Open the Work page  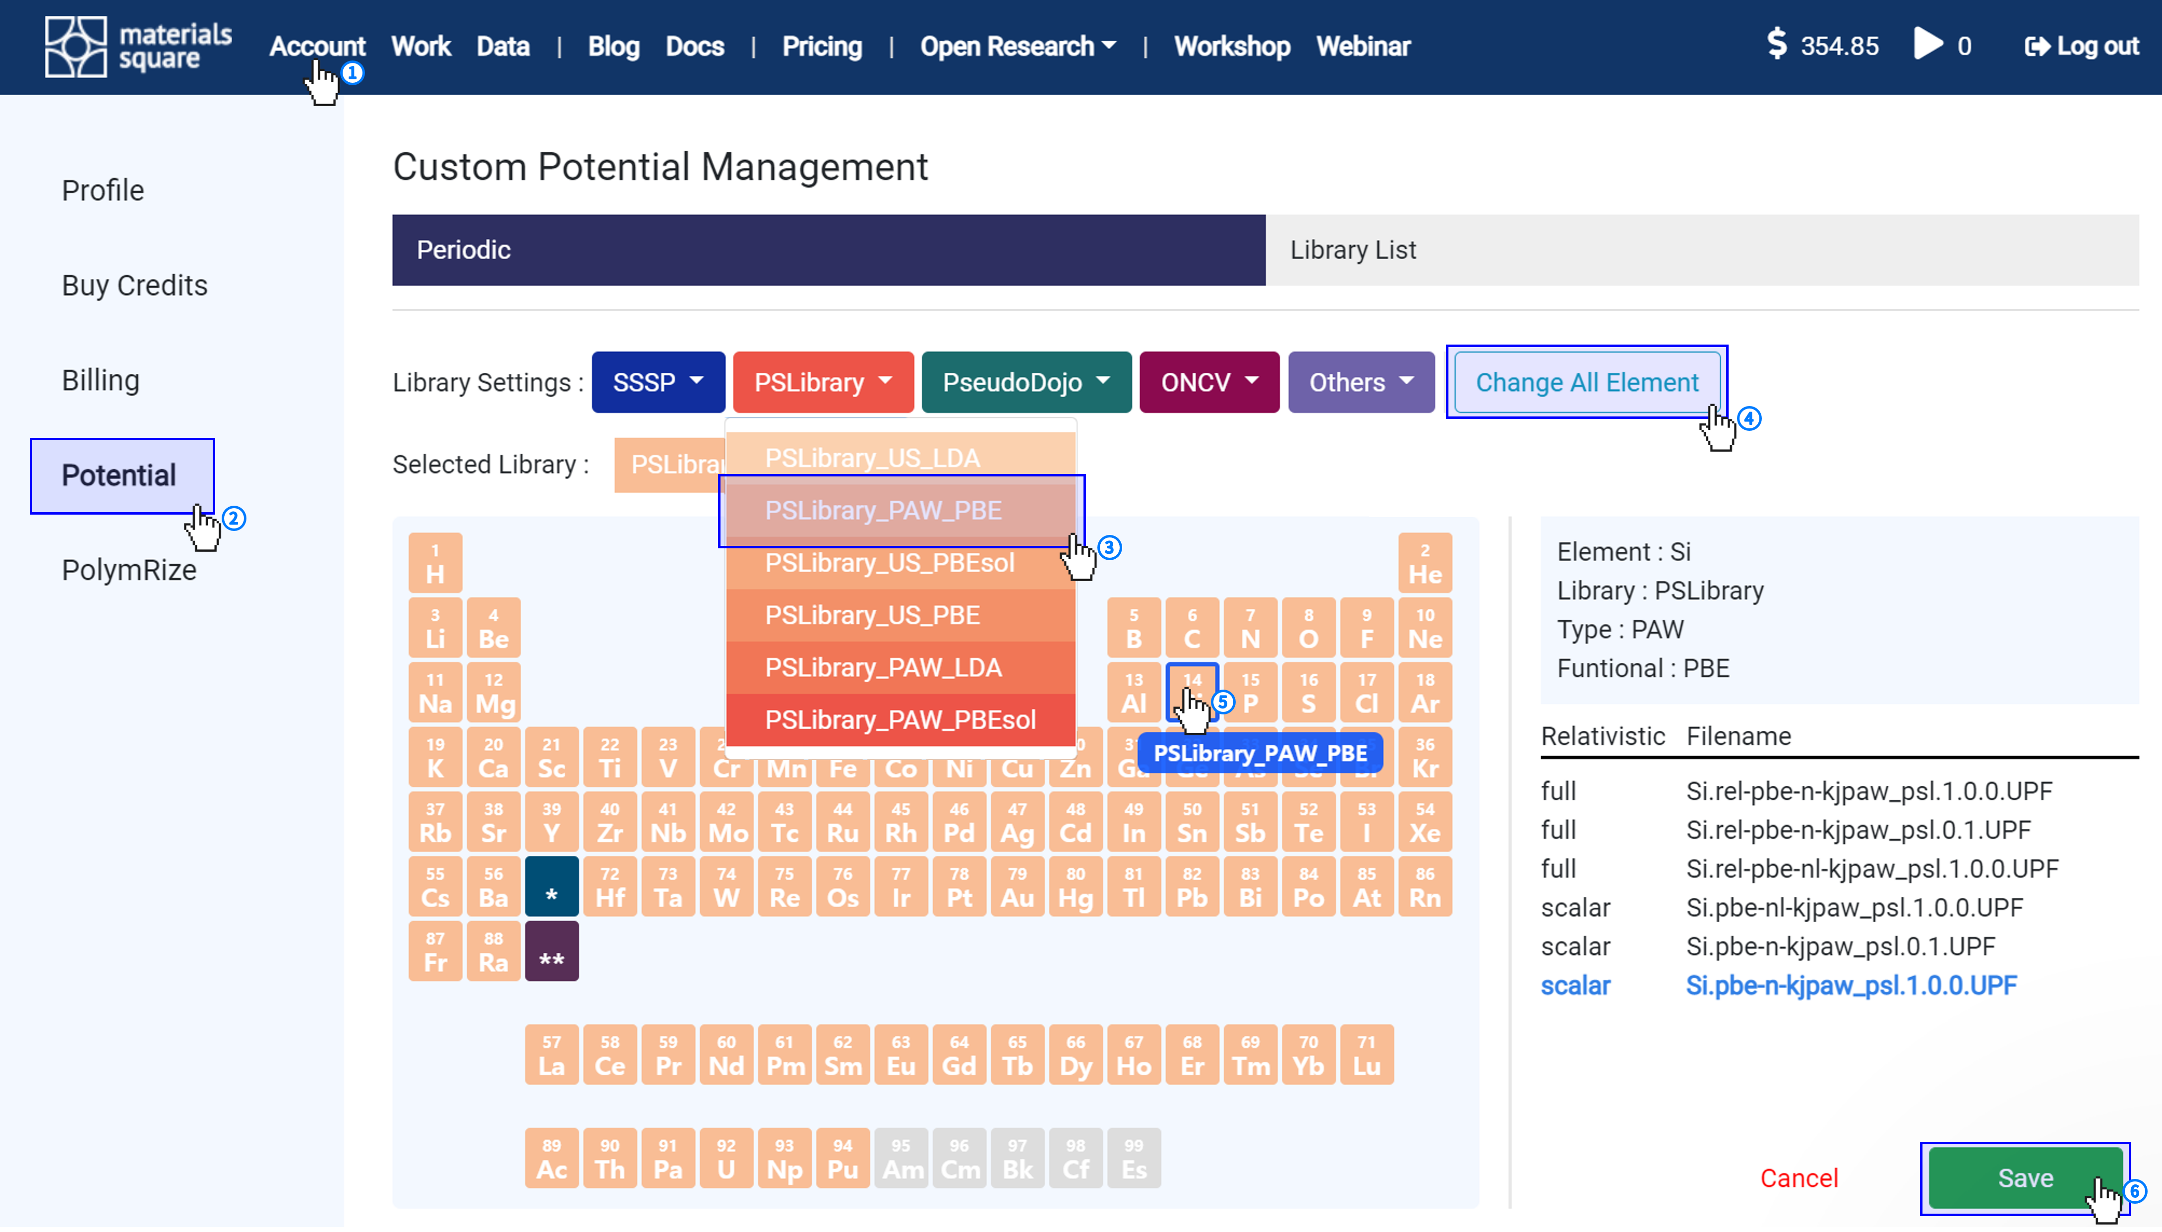coord(420,46)
